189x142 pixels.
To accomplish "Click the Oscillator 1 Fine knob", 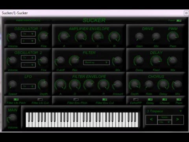I will [43, 37].
